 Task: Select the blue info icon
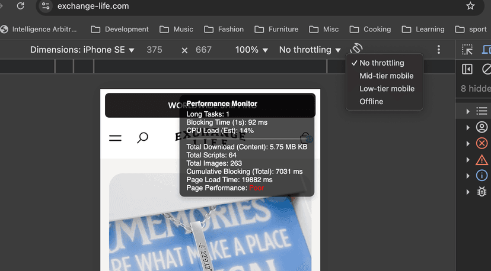482,176
